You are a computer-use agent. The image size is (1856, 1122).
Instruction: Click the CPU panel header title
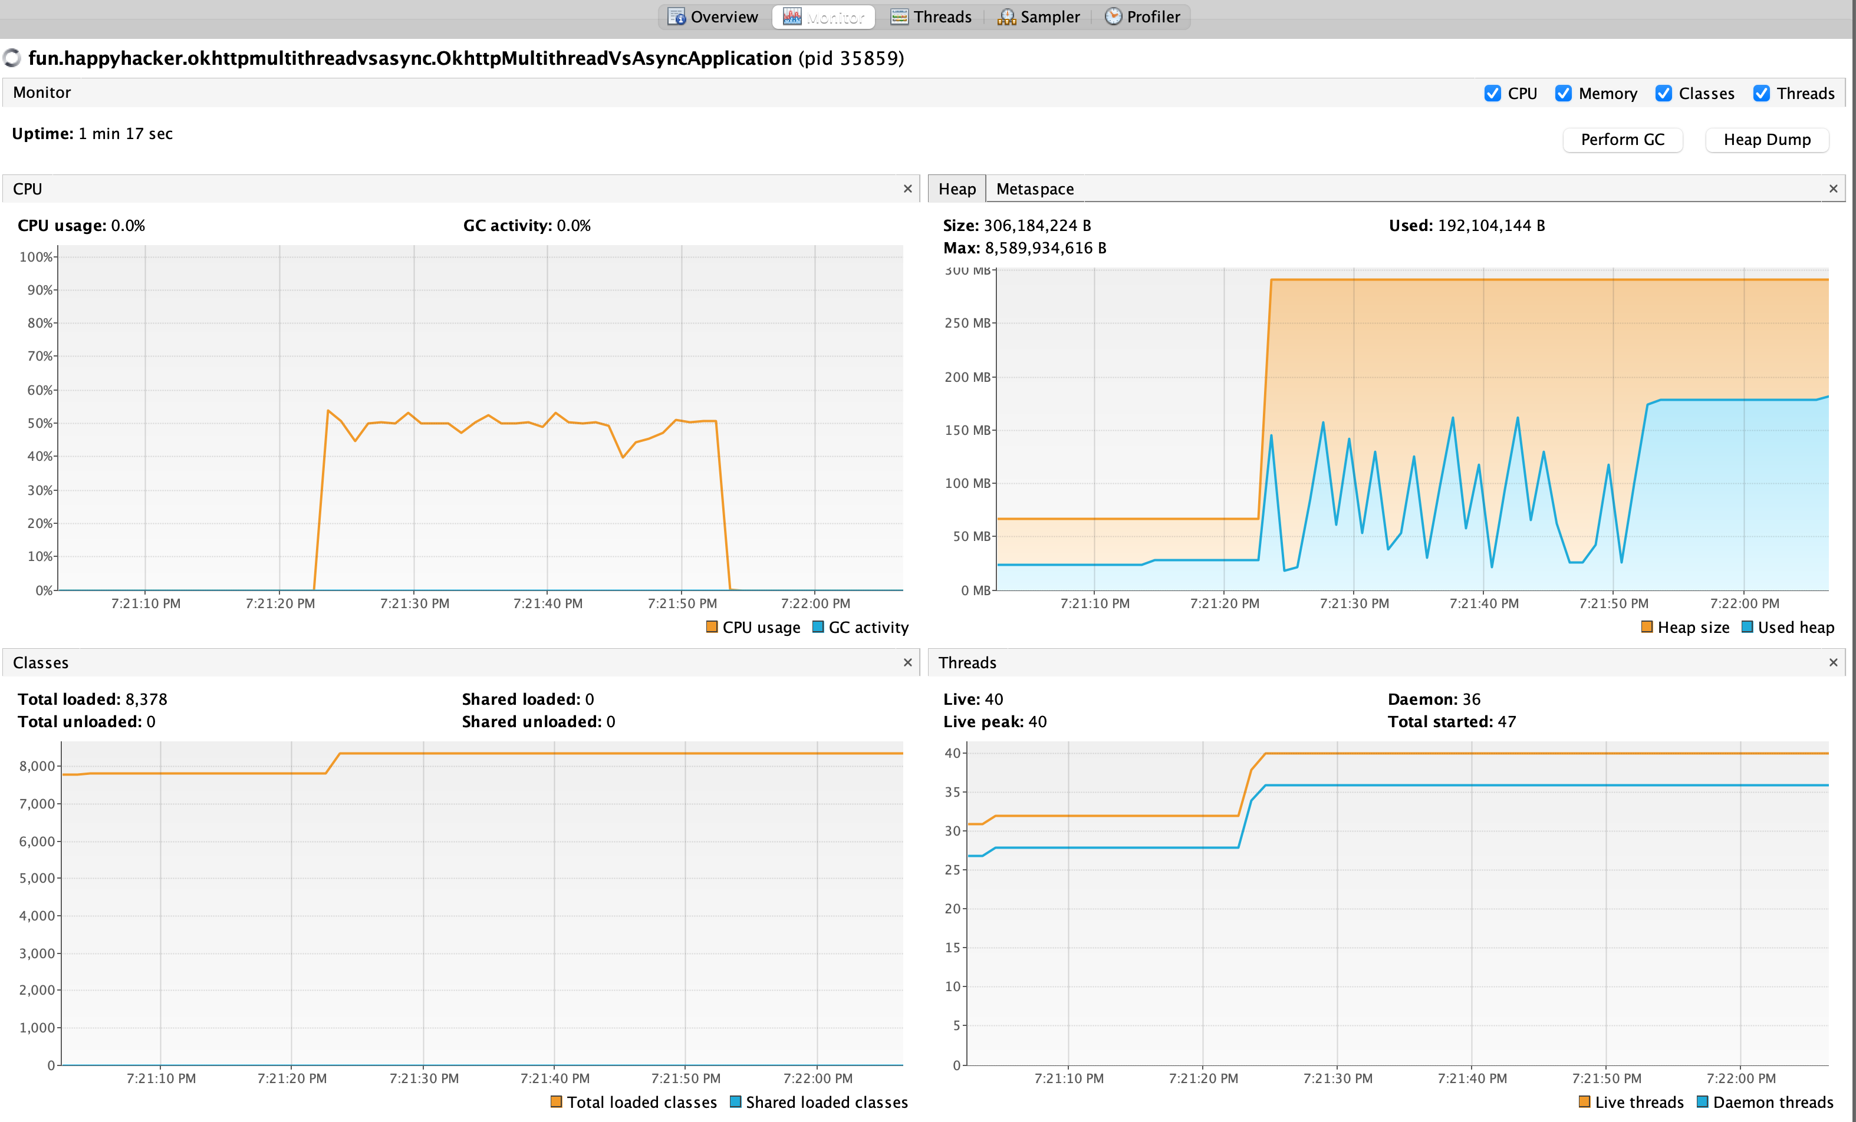pos(27,189)
